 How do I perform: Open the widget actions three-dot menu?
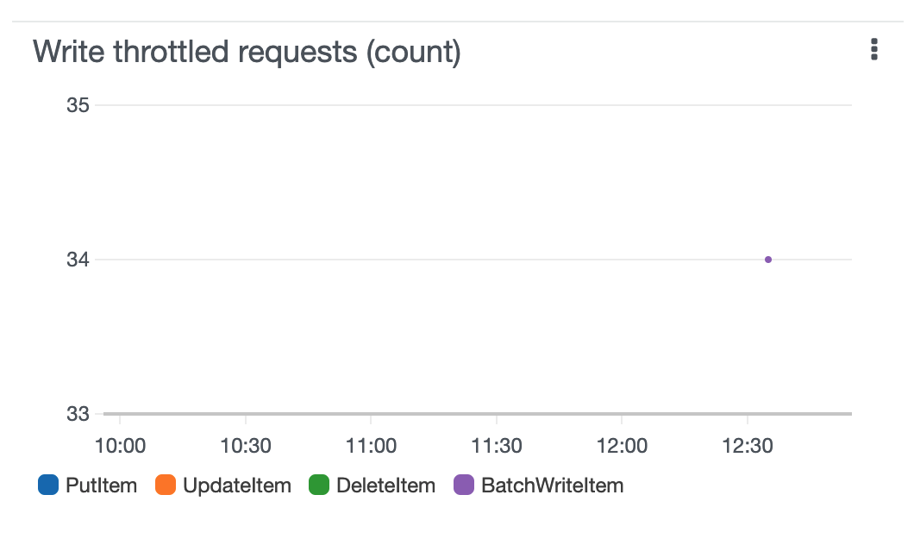[x=873, y=49]
